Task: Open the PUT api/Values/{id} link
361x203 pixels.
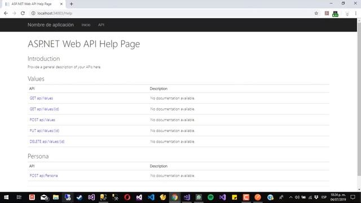Action: tap(45, 131)
